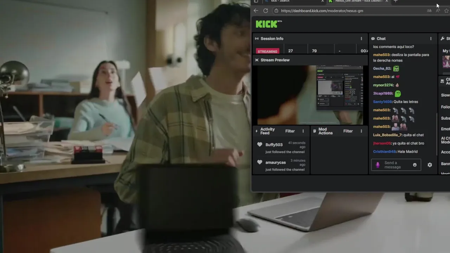Reload the page with refresh icon
This screenshot has width=450, height=253.
pyautogui.click(x=265, y=11)
